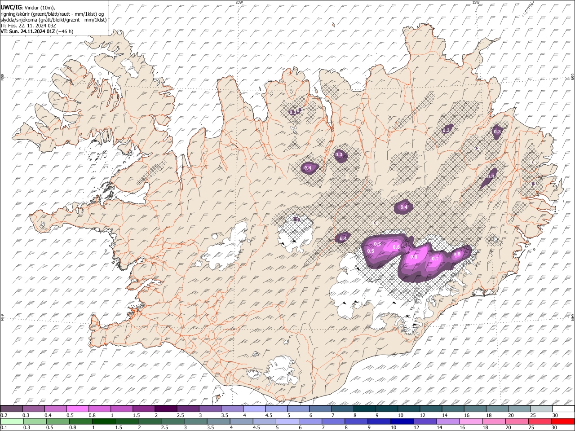Click the bright red swatch labeled 30 in the lower legend
Image resolution: width=575 pixels, height=431 pixels.
tap(564, 421)
